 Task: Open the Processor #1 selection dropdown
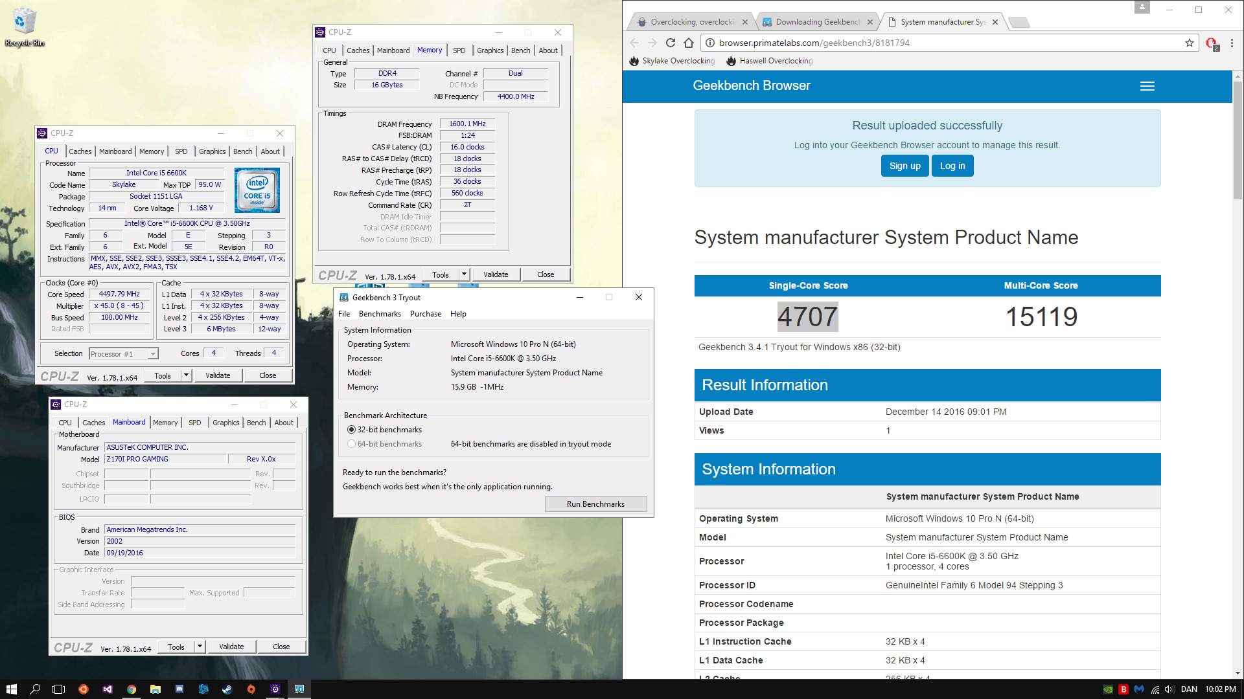[x=124, y=353]
